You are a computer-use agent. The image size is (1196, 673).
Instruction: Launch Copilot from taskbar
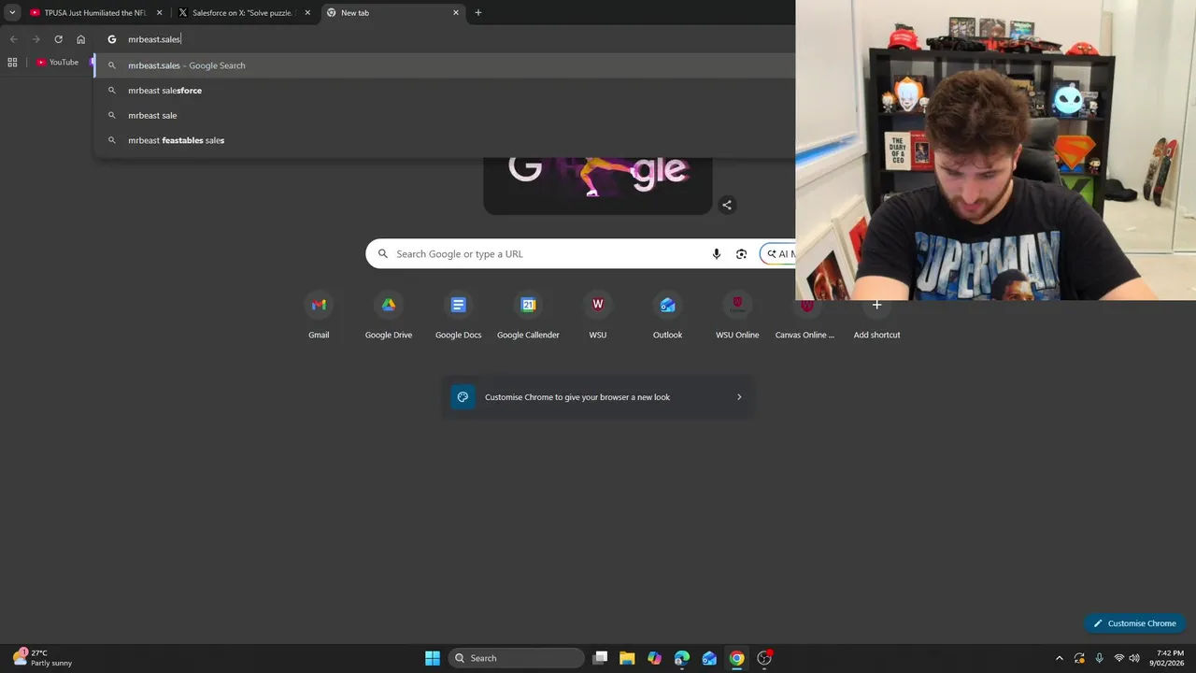tap(654, 658)
